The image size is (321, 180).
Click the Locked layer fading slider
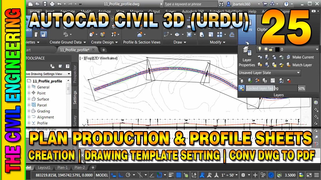271,88
